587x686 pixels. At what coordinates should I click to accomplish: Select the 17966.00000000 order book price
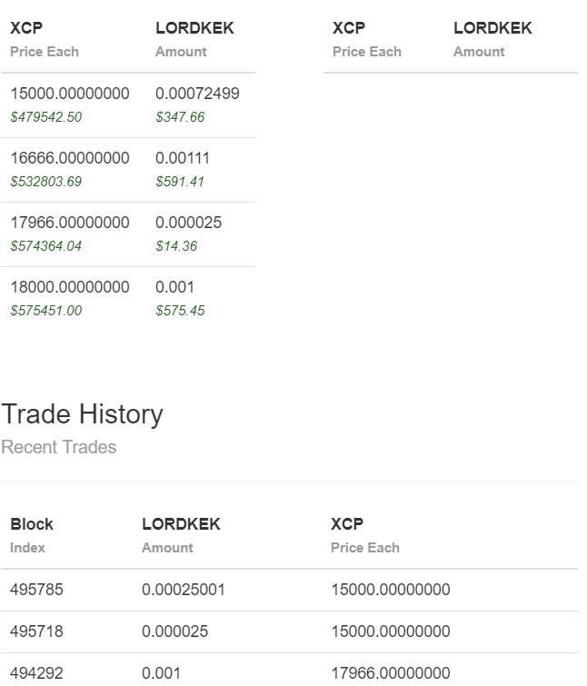click(70, 223)
